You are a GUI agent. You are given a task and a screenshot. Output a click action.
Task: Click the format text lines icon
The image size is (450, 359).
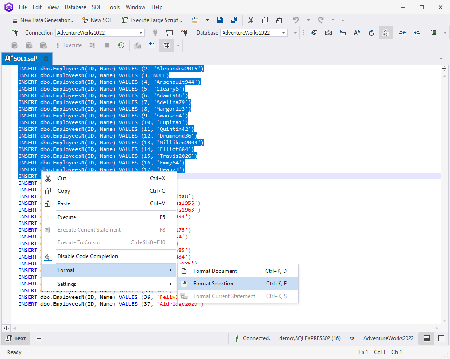[x=434, y=33]
